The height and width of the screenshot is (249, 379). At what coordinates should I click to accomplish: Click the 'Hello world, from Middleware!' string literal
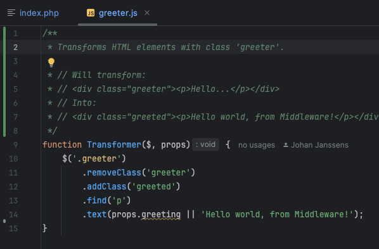tap(277, 214)
